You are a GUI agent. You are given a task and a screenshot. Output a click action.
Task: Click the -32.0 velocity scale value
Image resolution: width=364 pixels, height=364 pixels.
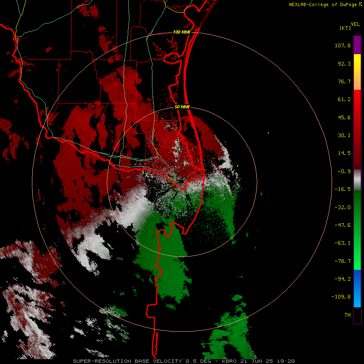pos(343,207)
